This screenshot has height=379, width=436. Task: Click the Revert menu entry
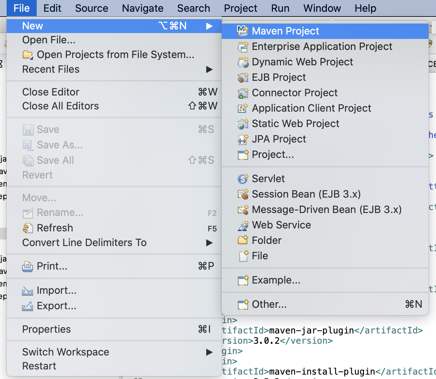click(x=114, y=175)
